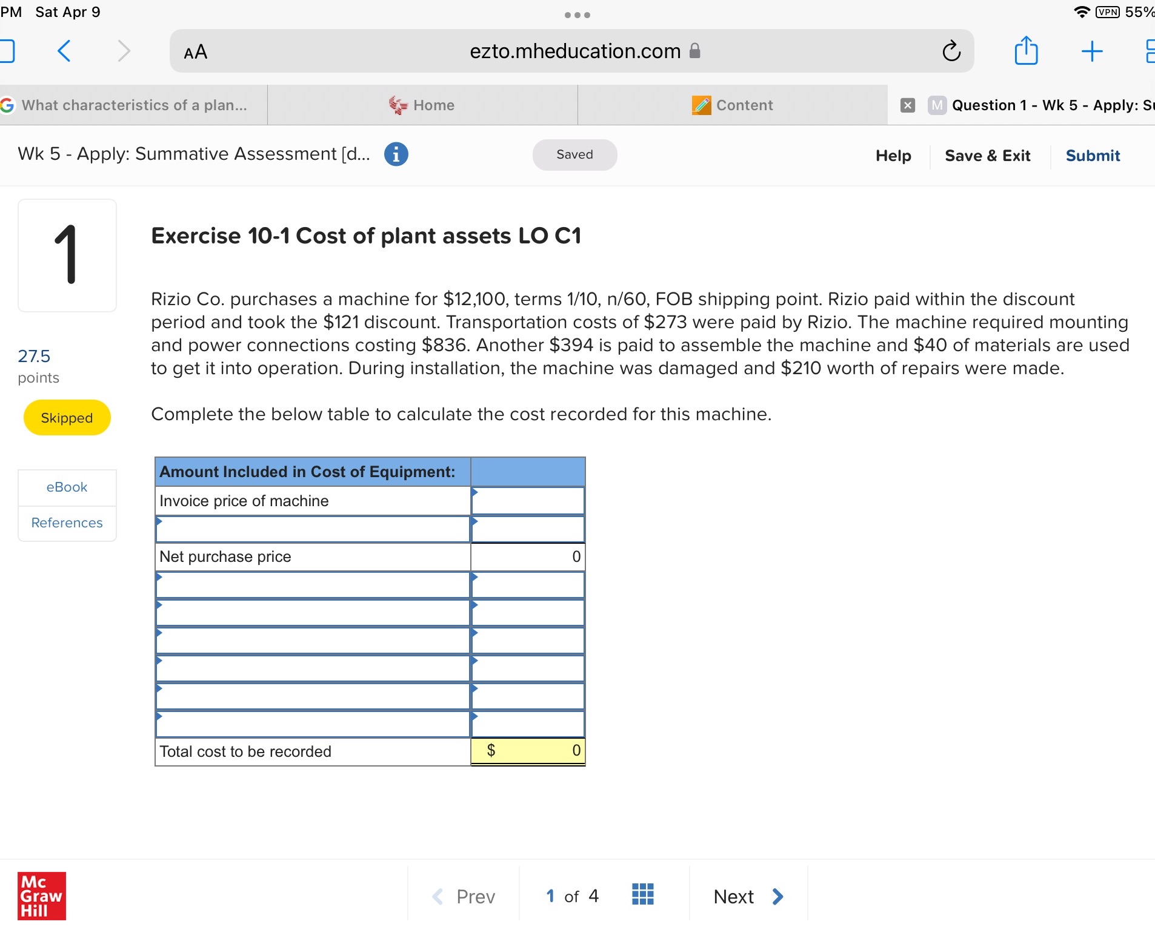Submit the assessment
The height and width of the screenshot is (930, 1155).
(1093, 156)
